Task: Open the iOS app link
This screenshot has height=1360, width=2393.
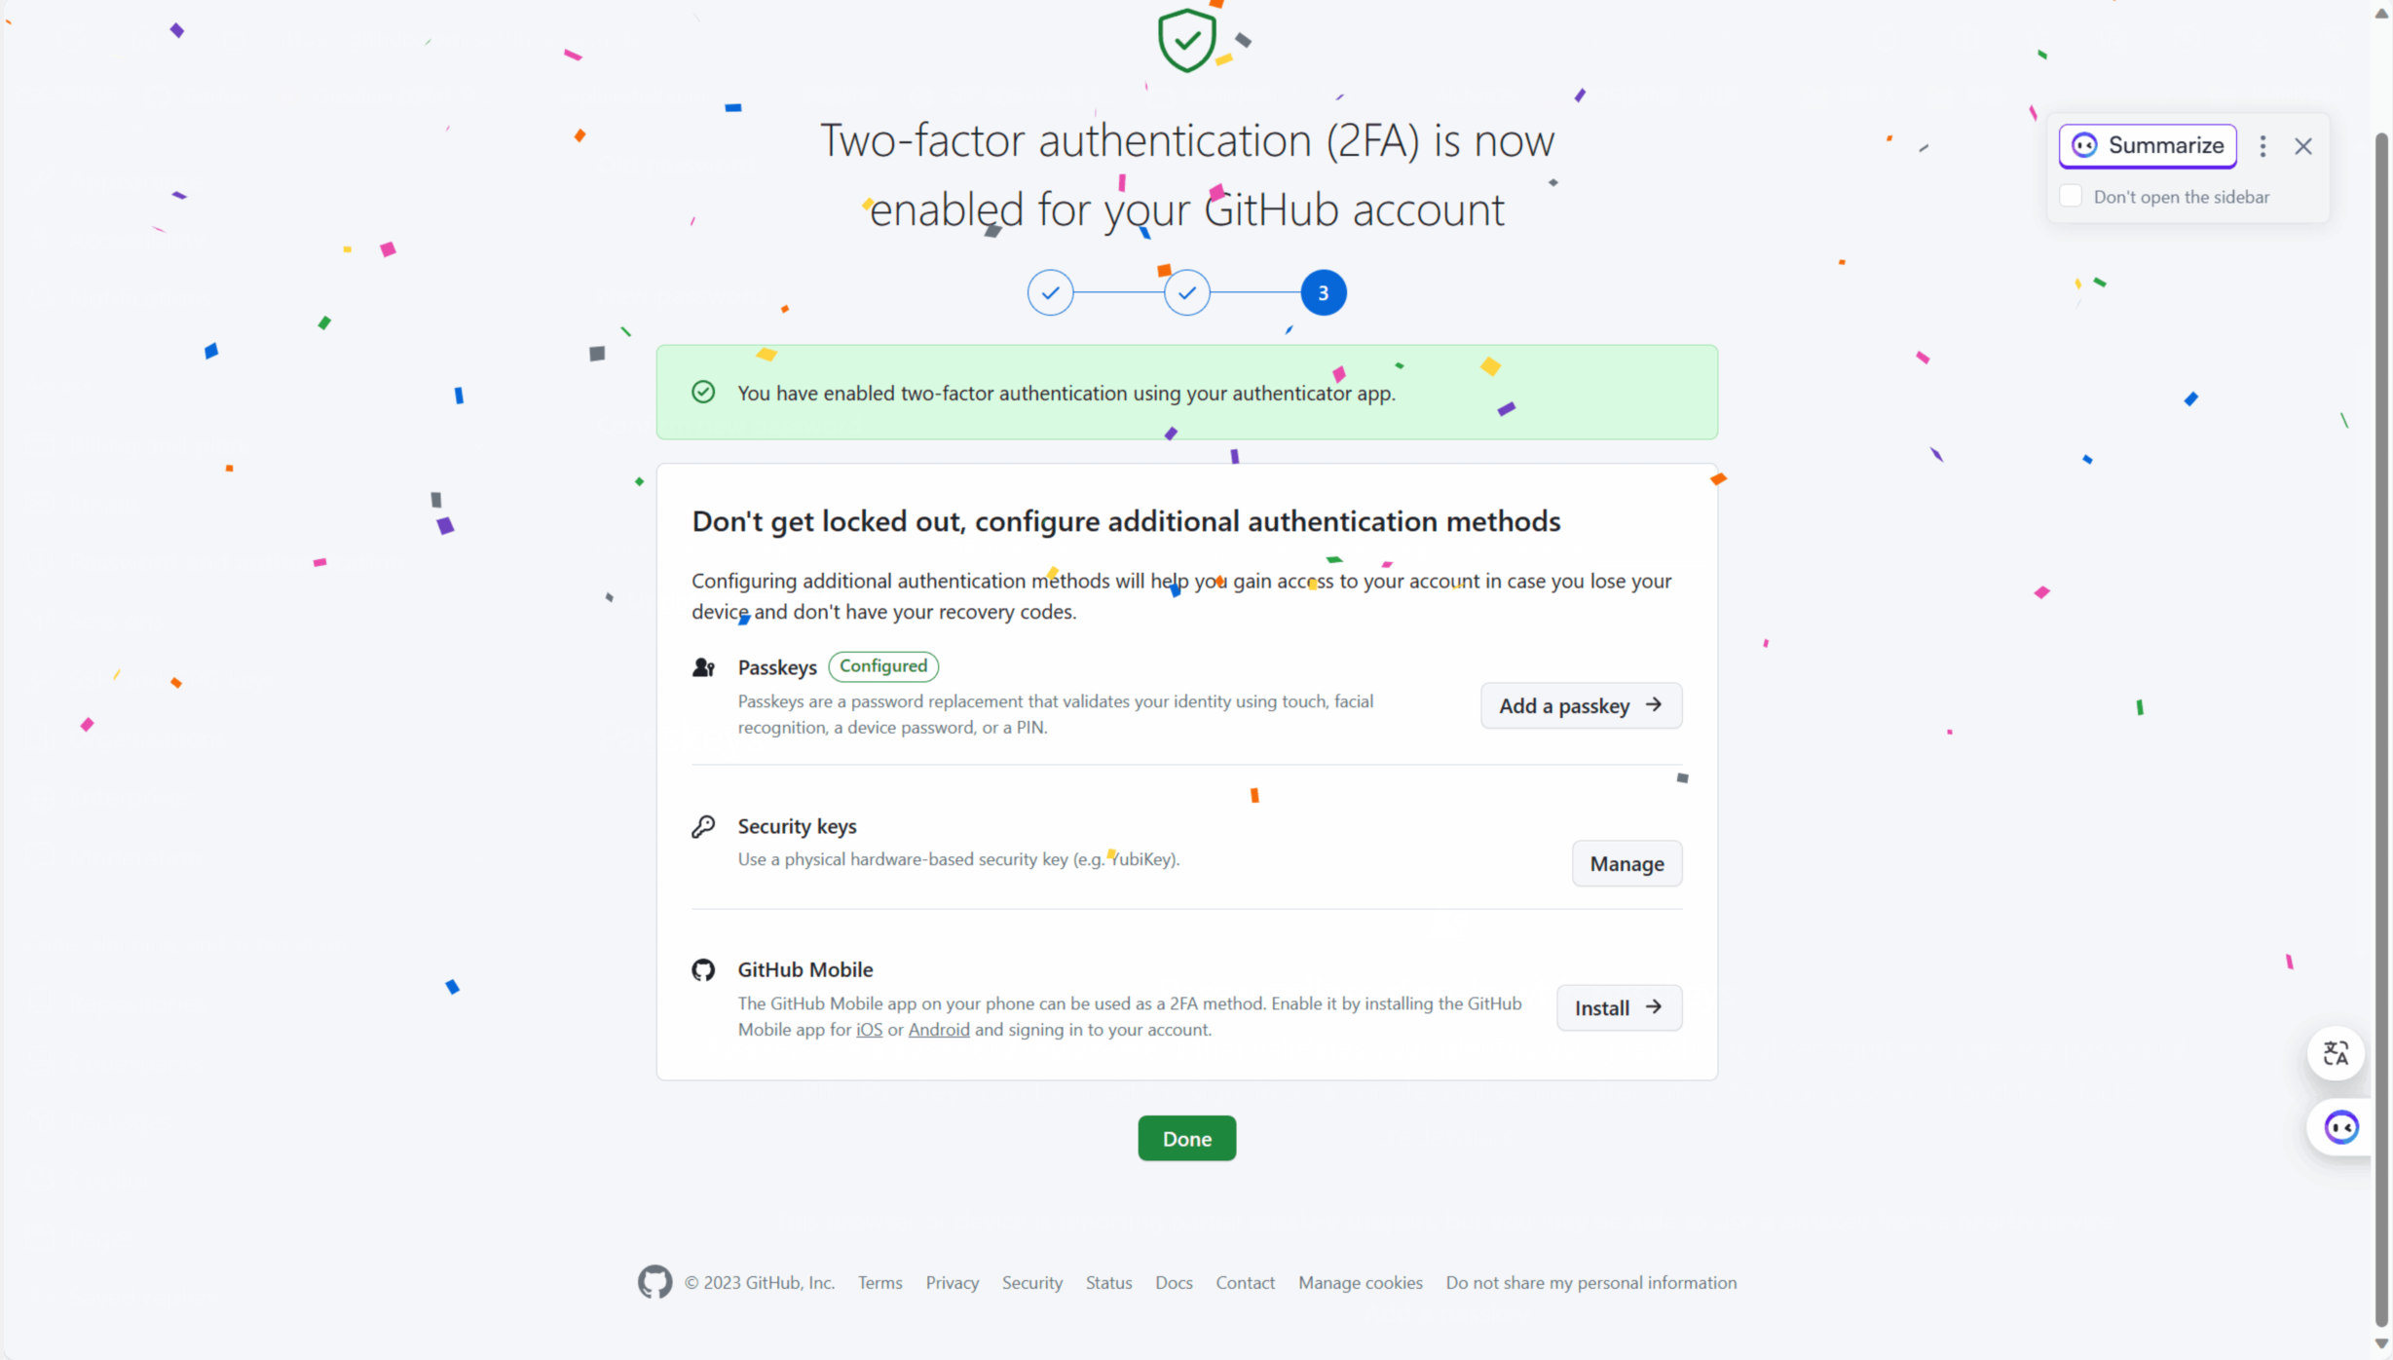Action: [x=869, y=1030]
